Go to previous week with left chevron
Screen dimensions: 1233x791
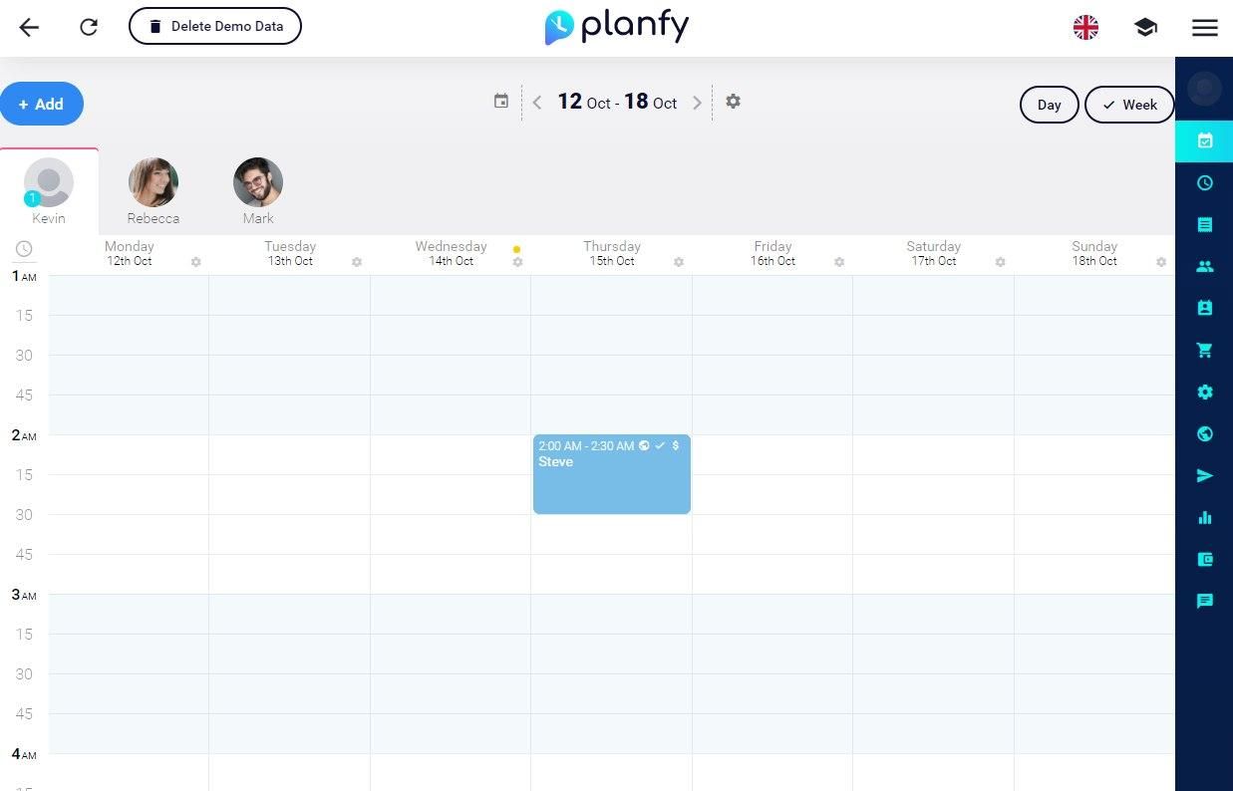[x=536, y=102]
